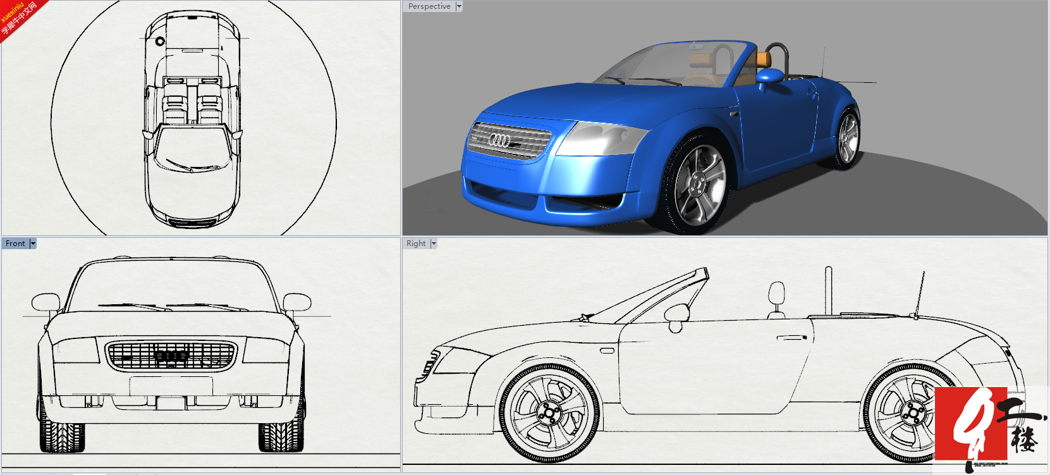Open the Front viewport dropdown arrow
The image size is (1050, 475).
33,244
